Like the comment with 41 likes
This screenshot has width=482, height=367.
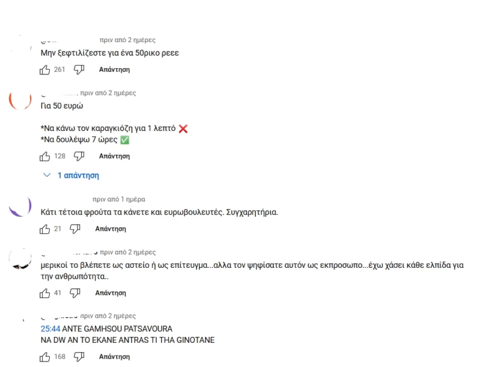pos(45,293)
